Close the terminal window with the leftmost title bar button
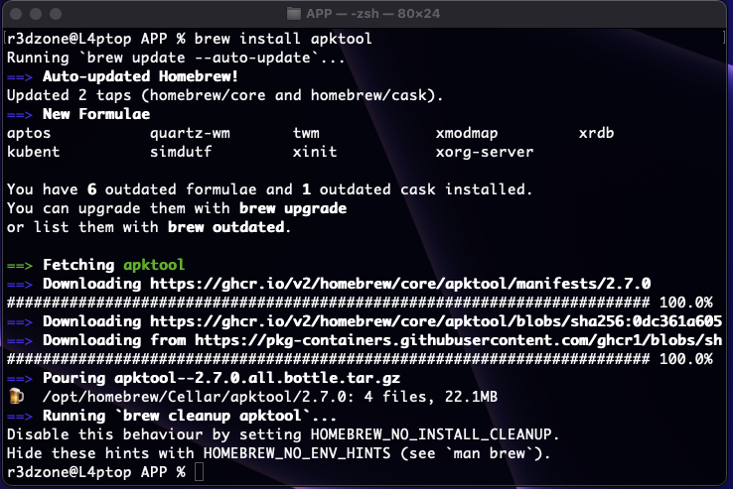 (16, 14)
